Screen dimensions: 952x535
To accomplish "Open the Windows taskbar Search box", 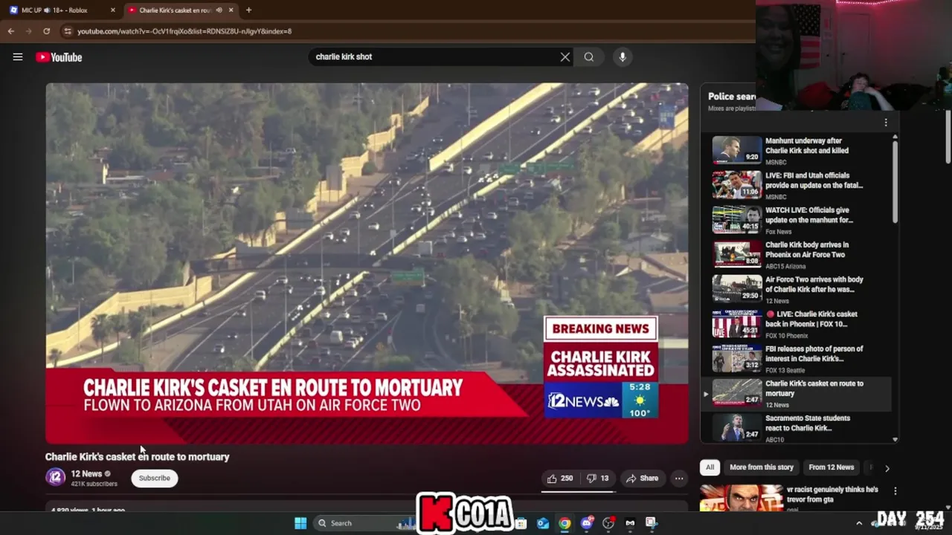I will [x=364, y=523].
